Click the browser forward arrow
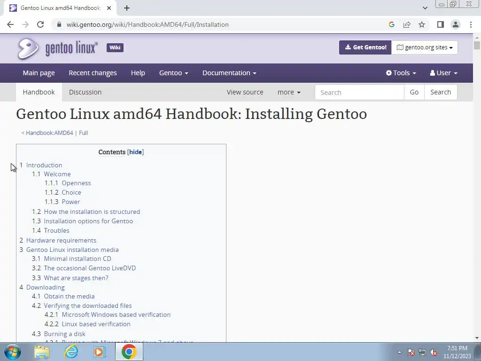The image size is (481, 361). (25, 24)
